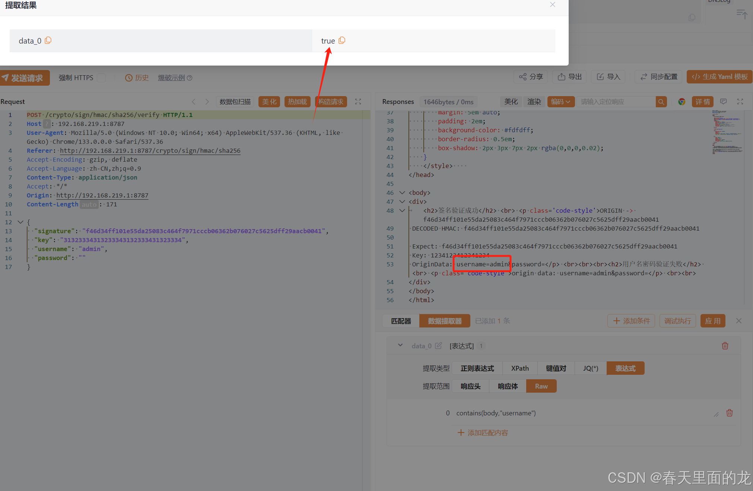Open the fuzz examples link

point(171,77)
